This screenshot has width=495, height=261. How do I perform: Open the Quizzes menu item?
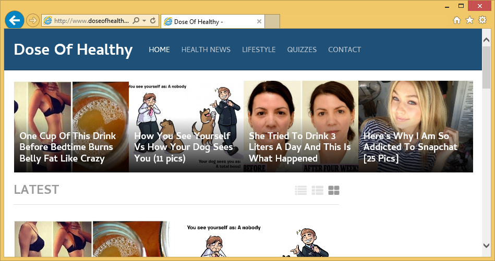[302, 49]
